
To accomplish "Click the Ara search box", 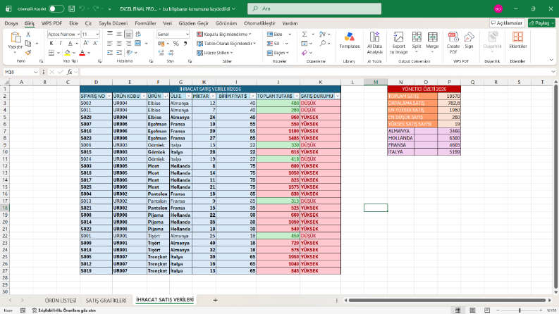I will 314,8.
